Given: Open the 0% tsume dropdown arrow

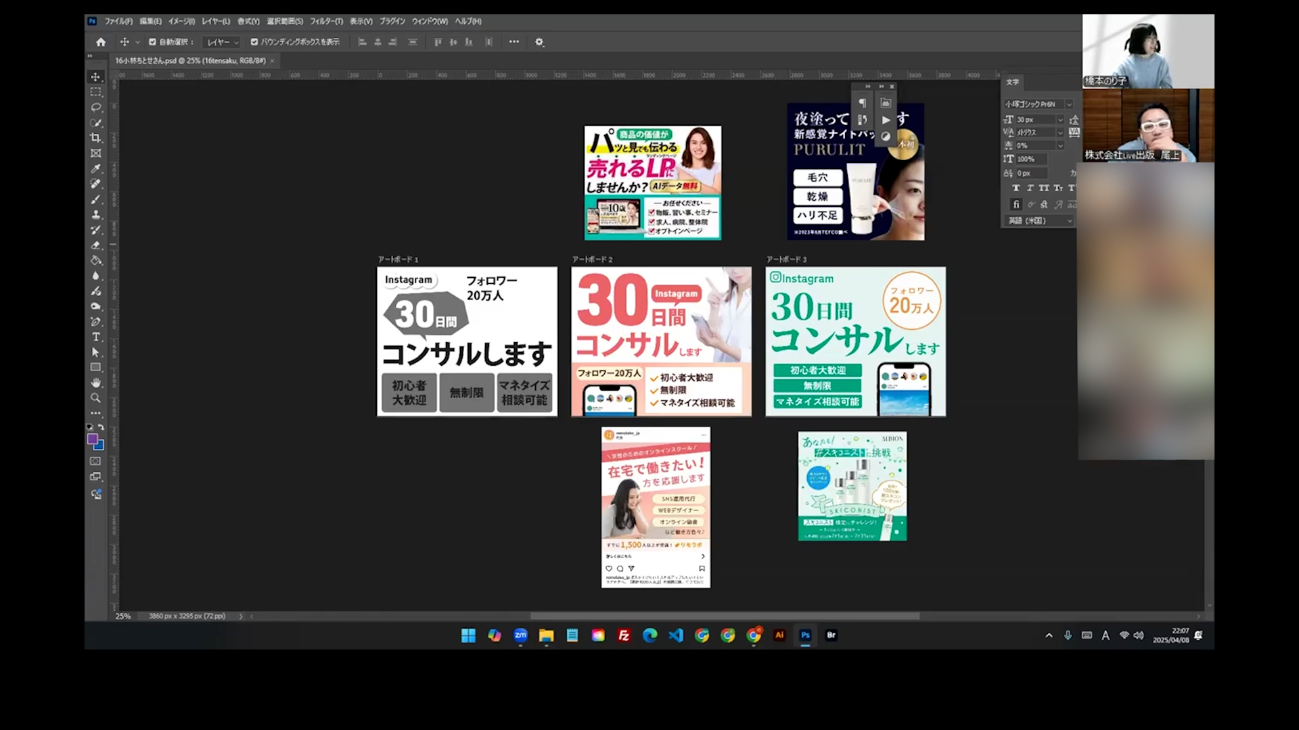Looking at the screenshot, I should [1060, 145].
